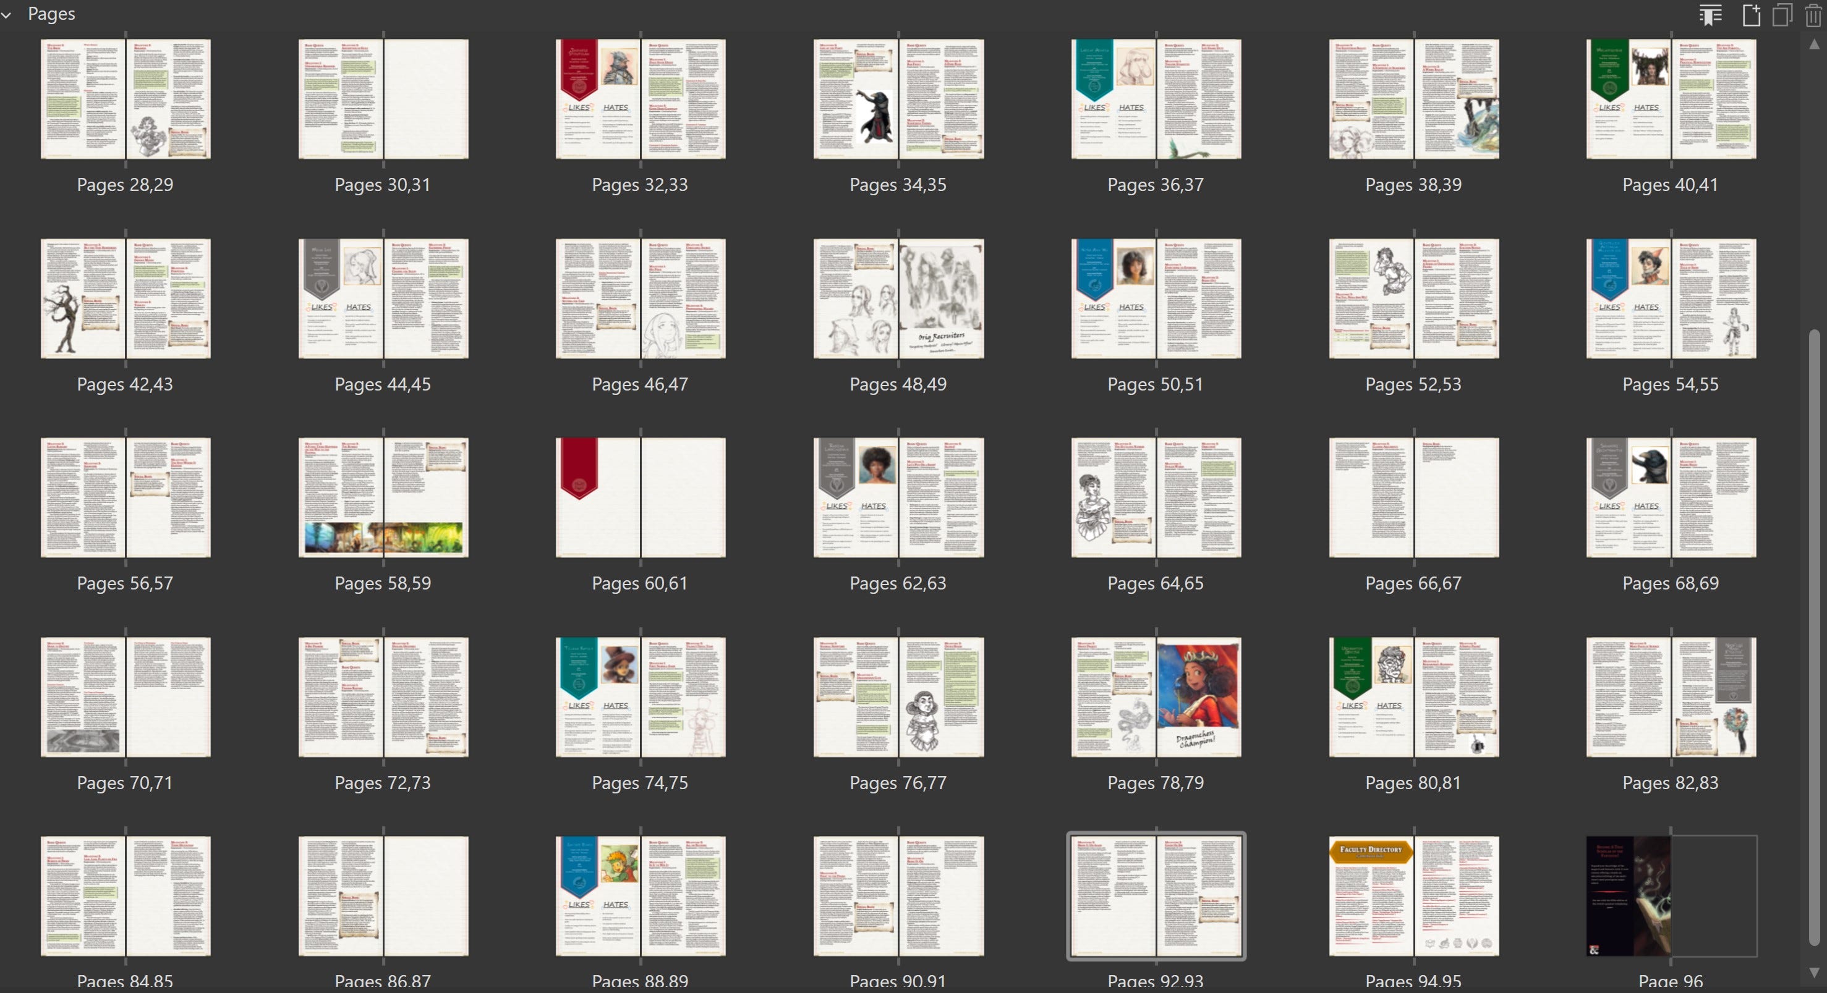Select the Pages 60,61 blank spread

point(641,497)
